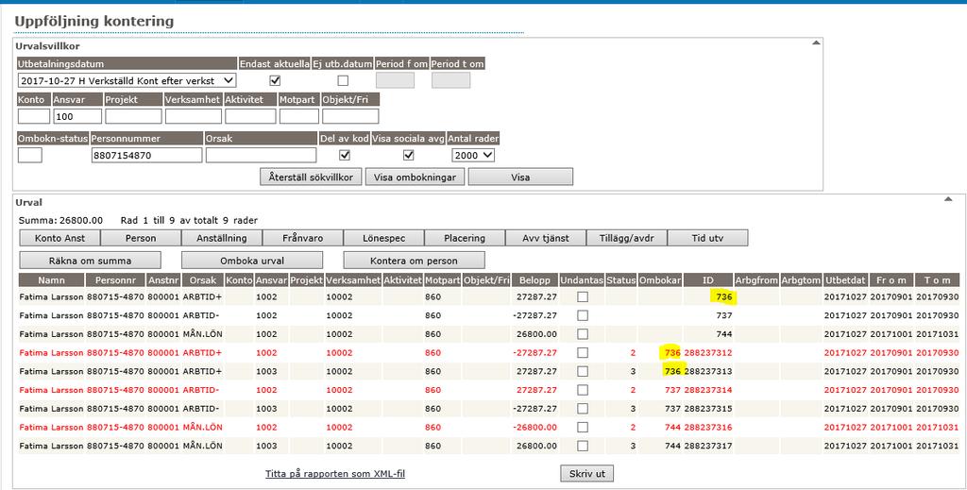Click belopp 26800.00 in row ID 744
Screen dimensions: 967x490
point(536,334)
